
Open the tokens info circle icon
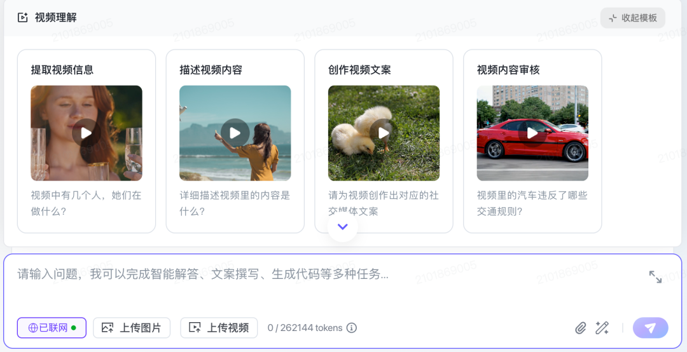tap(351, 327)
